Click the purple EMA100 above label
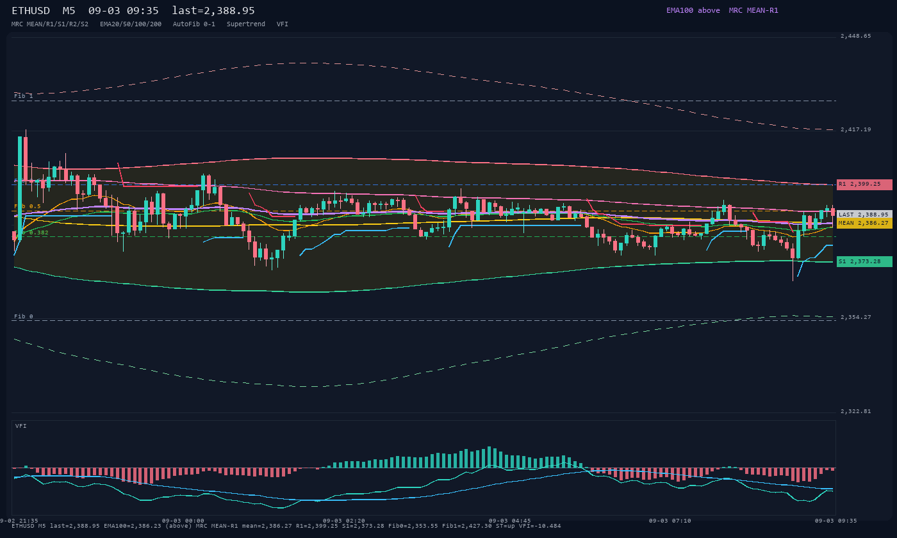This screenshot has height=538, width=897. tap(693, 10)
